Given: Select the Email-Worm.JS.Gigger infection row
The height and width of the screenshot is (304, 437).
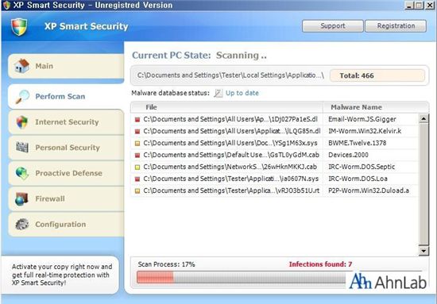Looking at the screenshot, I should coord(275,119).
